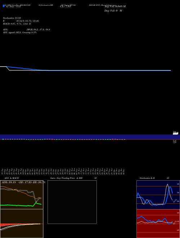
Task: Click the 'MACD: 8.07, 9.71, -1.64 D' line
Action: point(17,24)
